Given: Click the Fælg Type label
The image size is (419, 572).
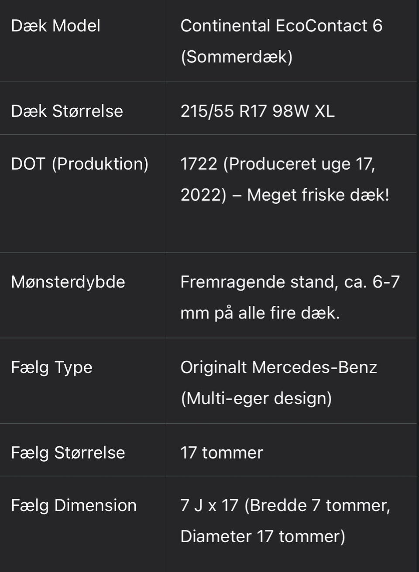Looking at the screenshot, I should click(x=52, y=367).
